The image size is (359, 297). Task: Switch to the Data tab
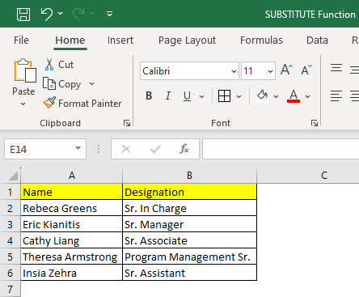click(317, 40)
